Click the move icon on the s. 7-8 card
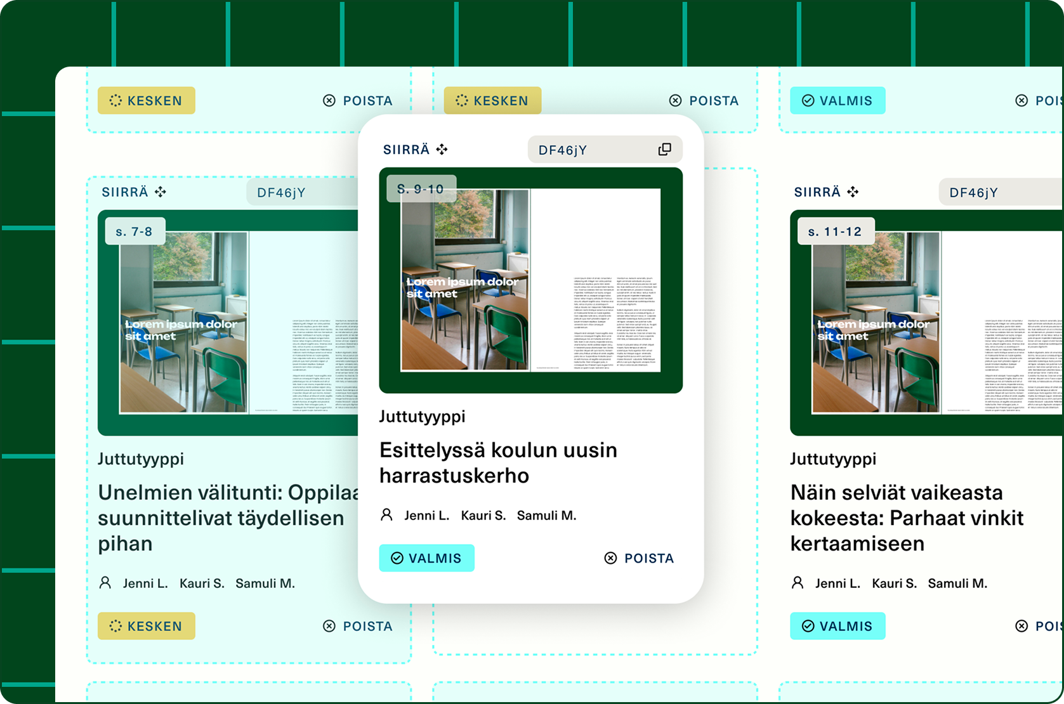This screenshot has width=1064, height=704. pos(161,192)
